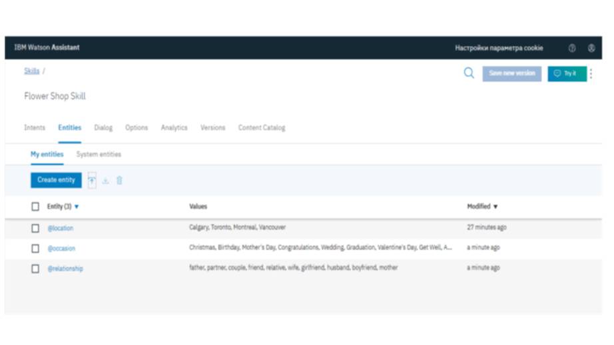Check the @relationship entity checkbox
Image resolution: width=614 pixels, height=345 pixels.
tap(35, 269)
